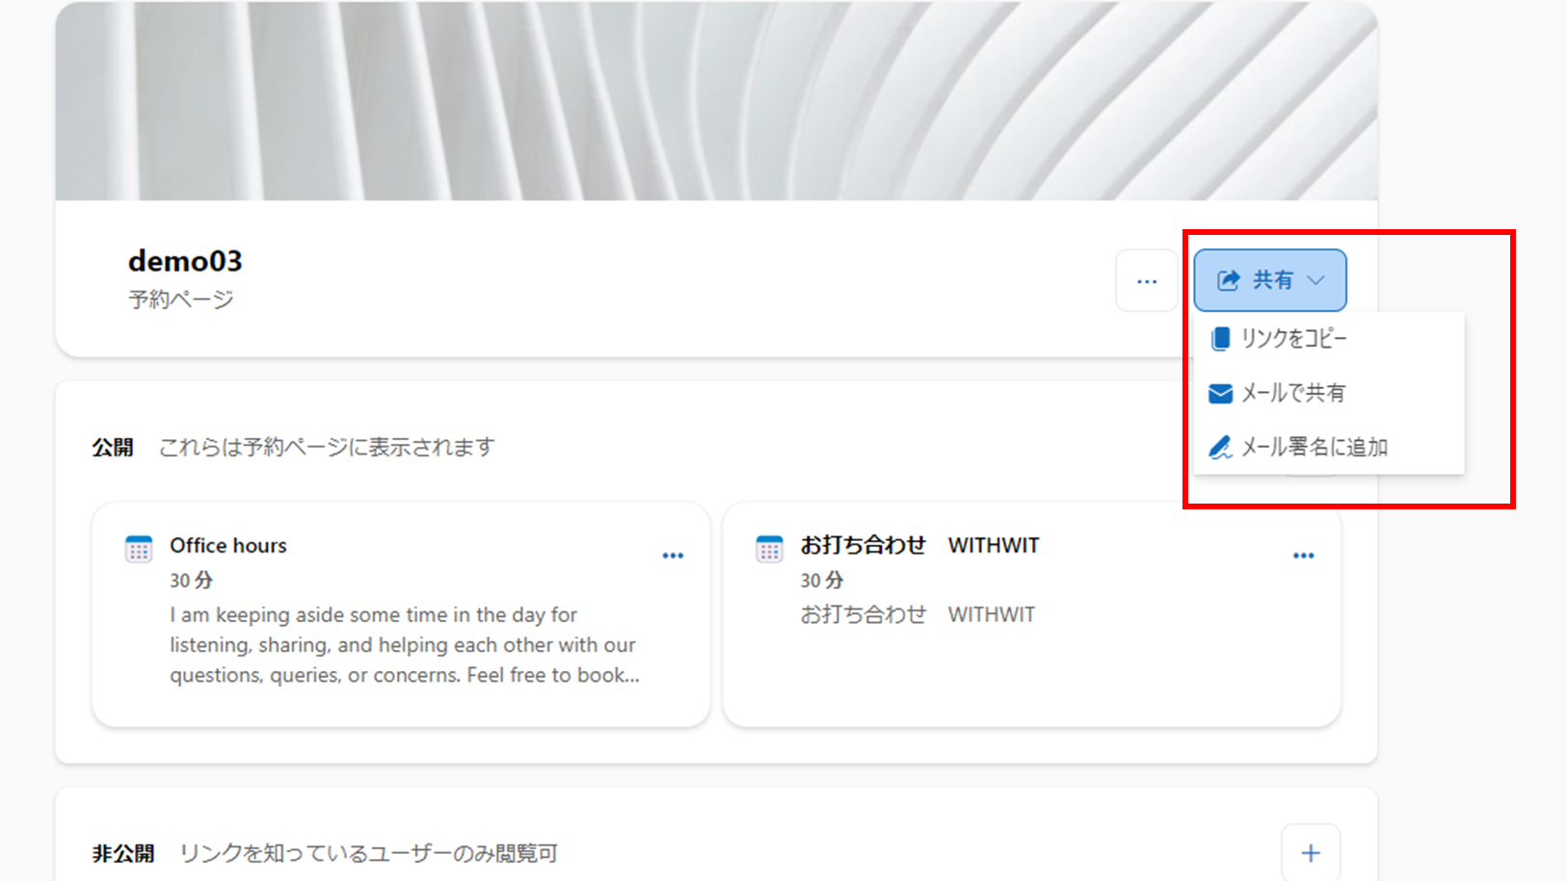Click the envelope icon beside メールで共有
Screen dimensions: 1567x881
pyautogui.click(x=1220, y=393)
